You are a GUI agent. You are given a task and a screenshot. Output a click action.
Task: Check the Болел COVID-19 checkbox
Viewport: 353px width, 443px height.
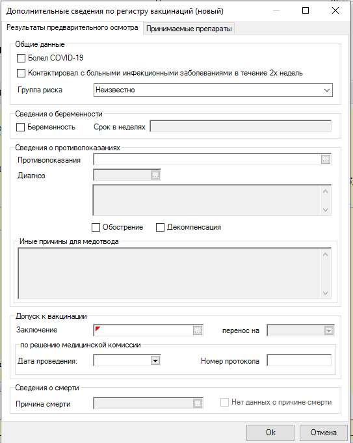click(x=21, y=58)
